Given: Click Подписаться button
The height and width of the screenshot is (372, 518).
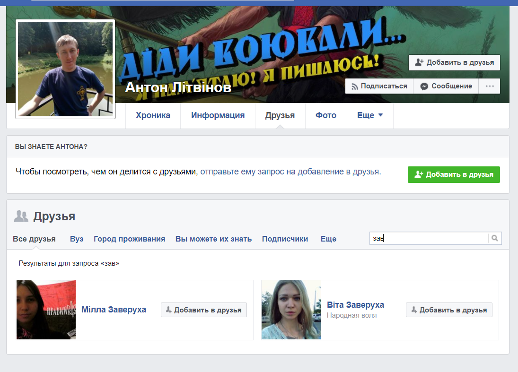Looking at the screenshot, I should pyautogui.click(x=379, y=86).
